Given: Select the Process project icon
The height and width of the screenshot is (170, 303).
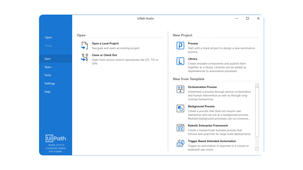Looking at the screenshot, I should (x=180, y=45).
